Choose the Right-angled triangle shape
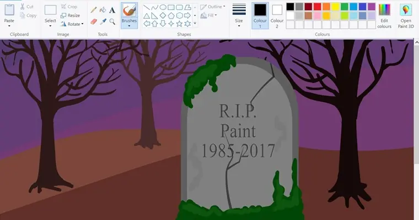Image resolution: width=419 pixels, height=220 pixels. tap(154, 16)
